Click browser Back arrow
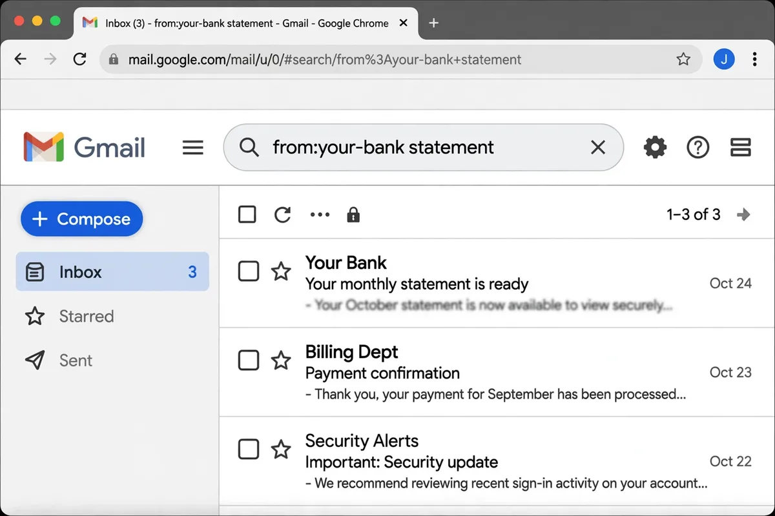The image size is (775, 516). click(21, 59)
